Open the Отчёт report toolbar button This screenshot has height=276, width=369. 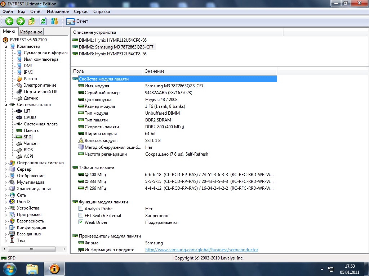tap(77, 21)
